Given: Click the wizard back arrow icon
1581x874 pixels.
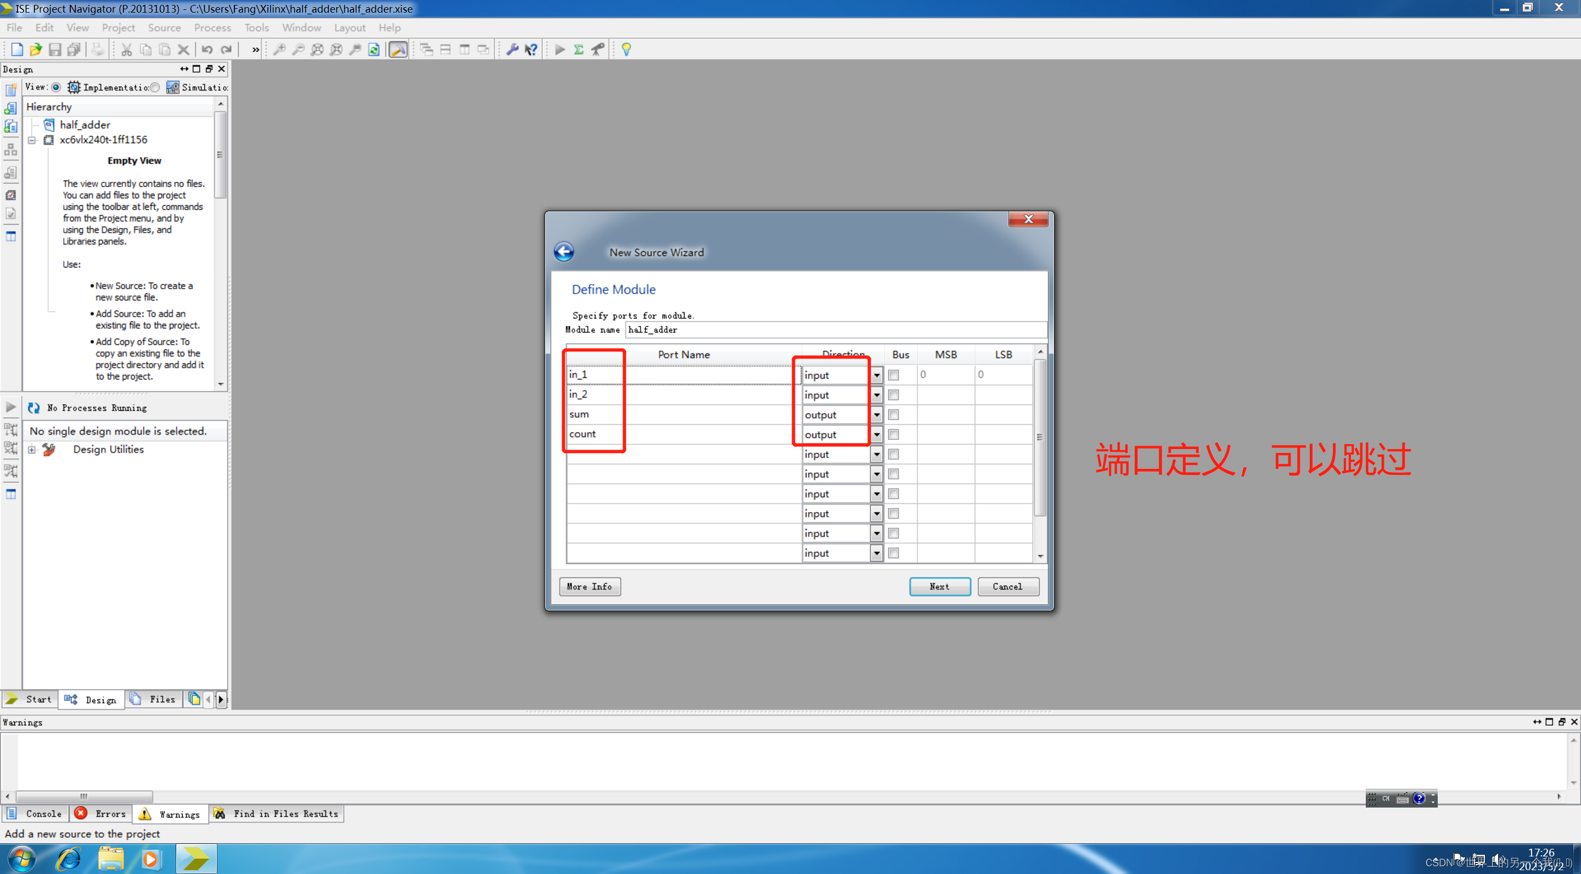Looking at the screenshot, I should point(563,251).
